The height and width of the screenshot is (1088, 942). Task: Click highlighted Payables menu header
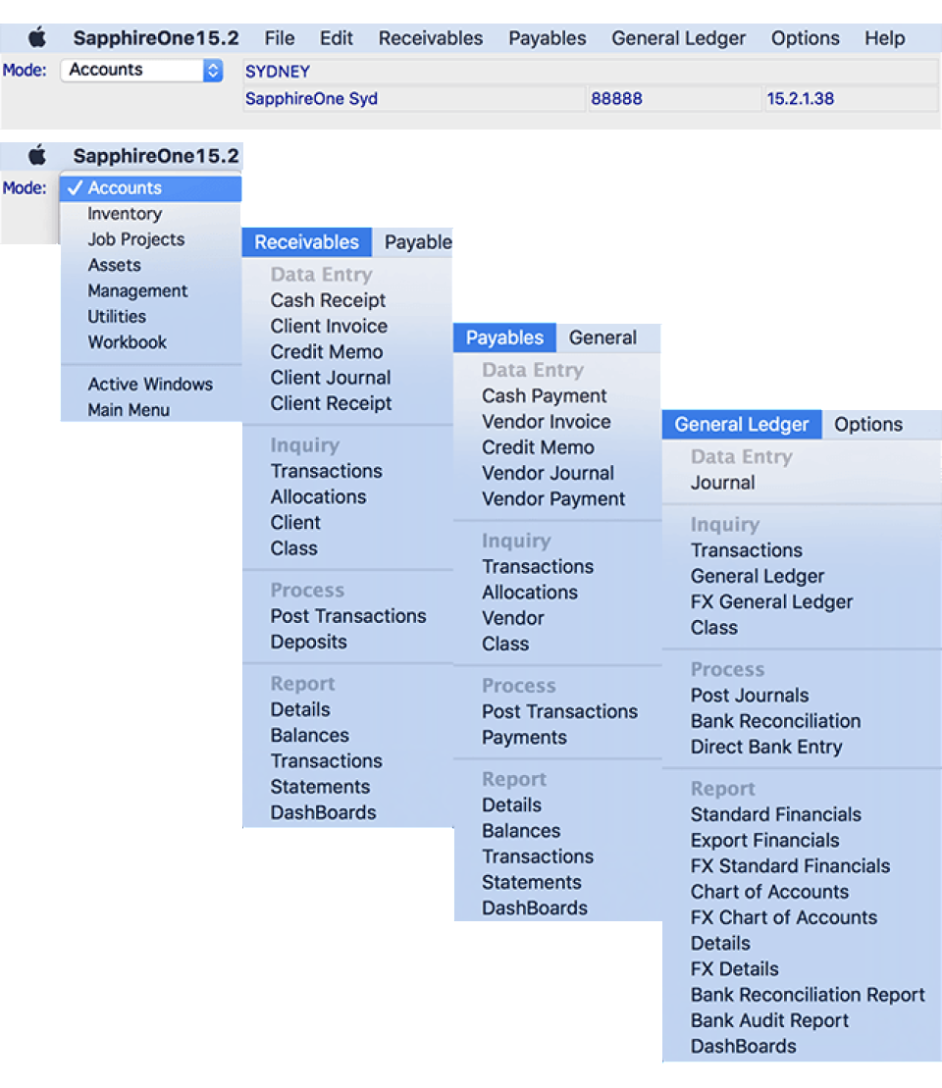pyautogui.click(x=504, y=337)
